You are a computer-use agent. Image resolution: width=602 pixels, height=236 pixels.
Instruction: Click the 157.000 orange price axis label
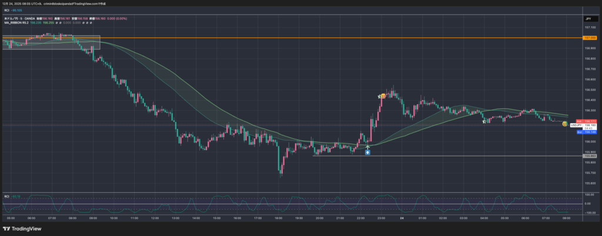coord(590,38)
